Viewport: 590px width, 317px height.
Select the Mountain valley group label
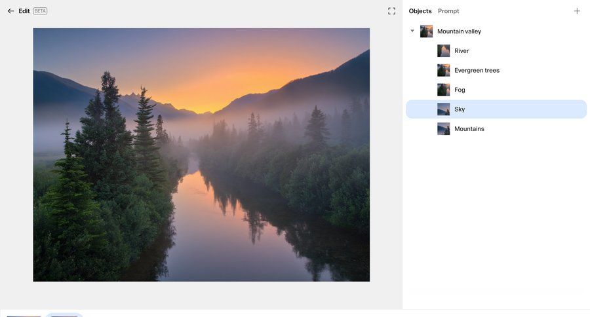click(x=459, y=31)
